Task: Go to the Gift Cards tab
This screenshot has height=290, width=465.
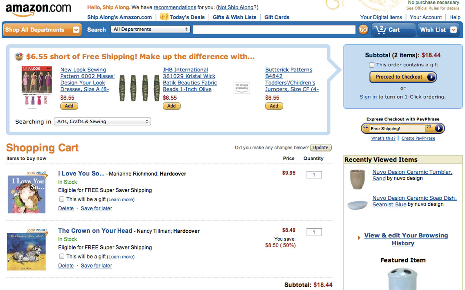Action: point(277,17)
